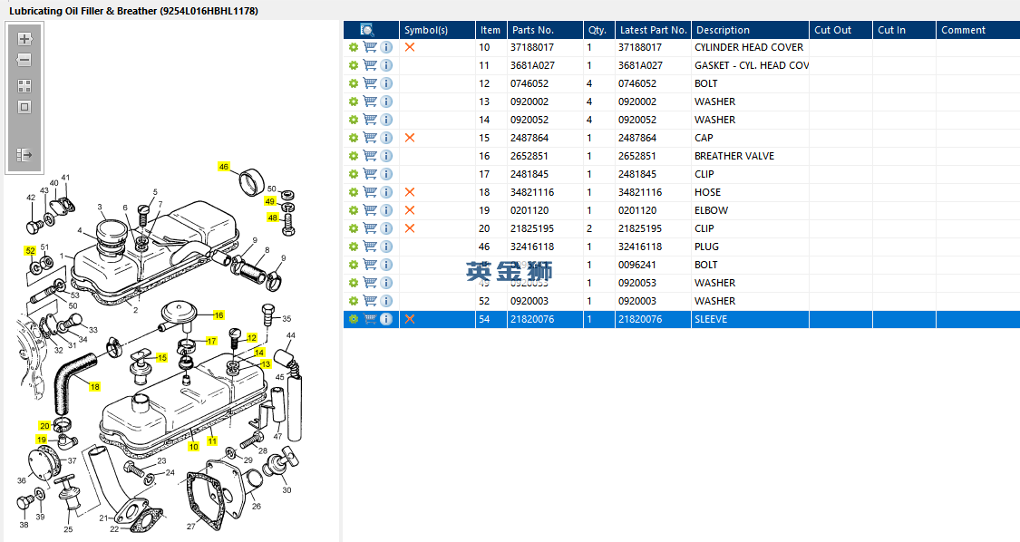The image size is (1020, 542).
Task: Select Latest Part No. 0920053 cell
Action: point(653,283)
